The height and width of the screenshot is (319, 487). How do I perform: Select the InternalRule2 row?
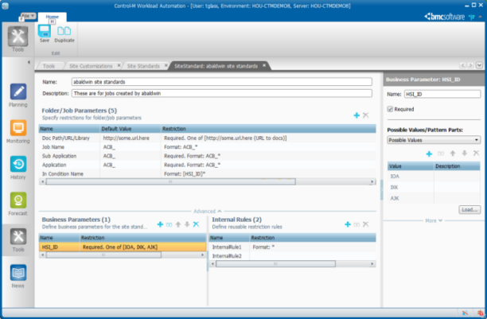(292, 256)
